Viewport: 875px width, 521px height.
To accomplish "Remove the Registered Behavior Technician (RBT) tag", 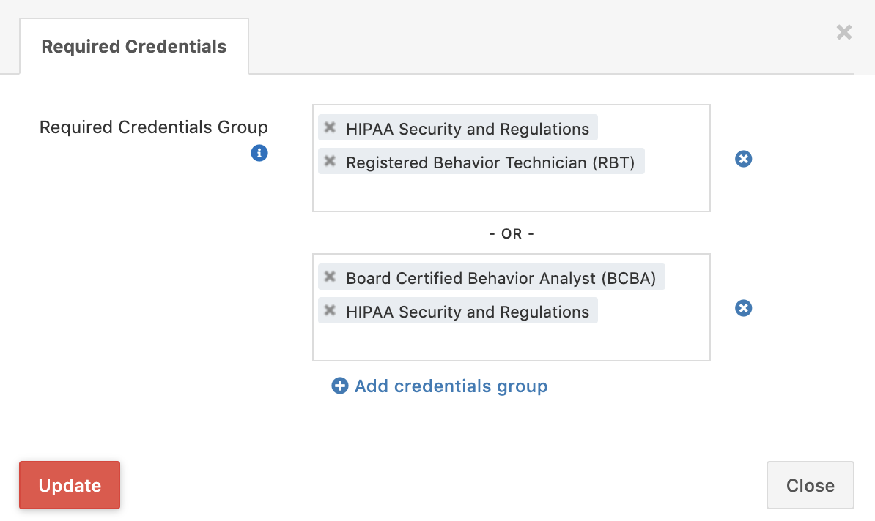I will pyautogui.click(x=329, y=161).
